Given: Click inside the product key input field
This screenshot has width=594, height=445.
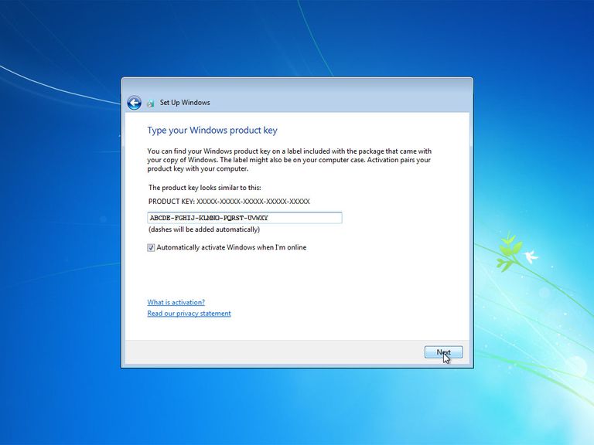Looking at the screenshot, I should (x=244, y=218).
